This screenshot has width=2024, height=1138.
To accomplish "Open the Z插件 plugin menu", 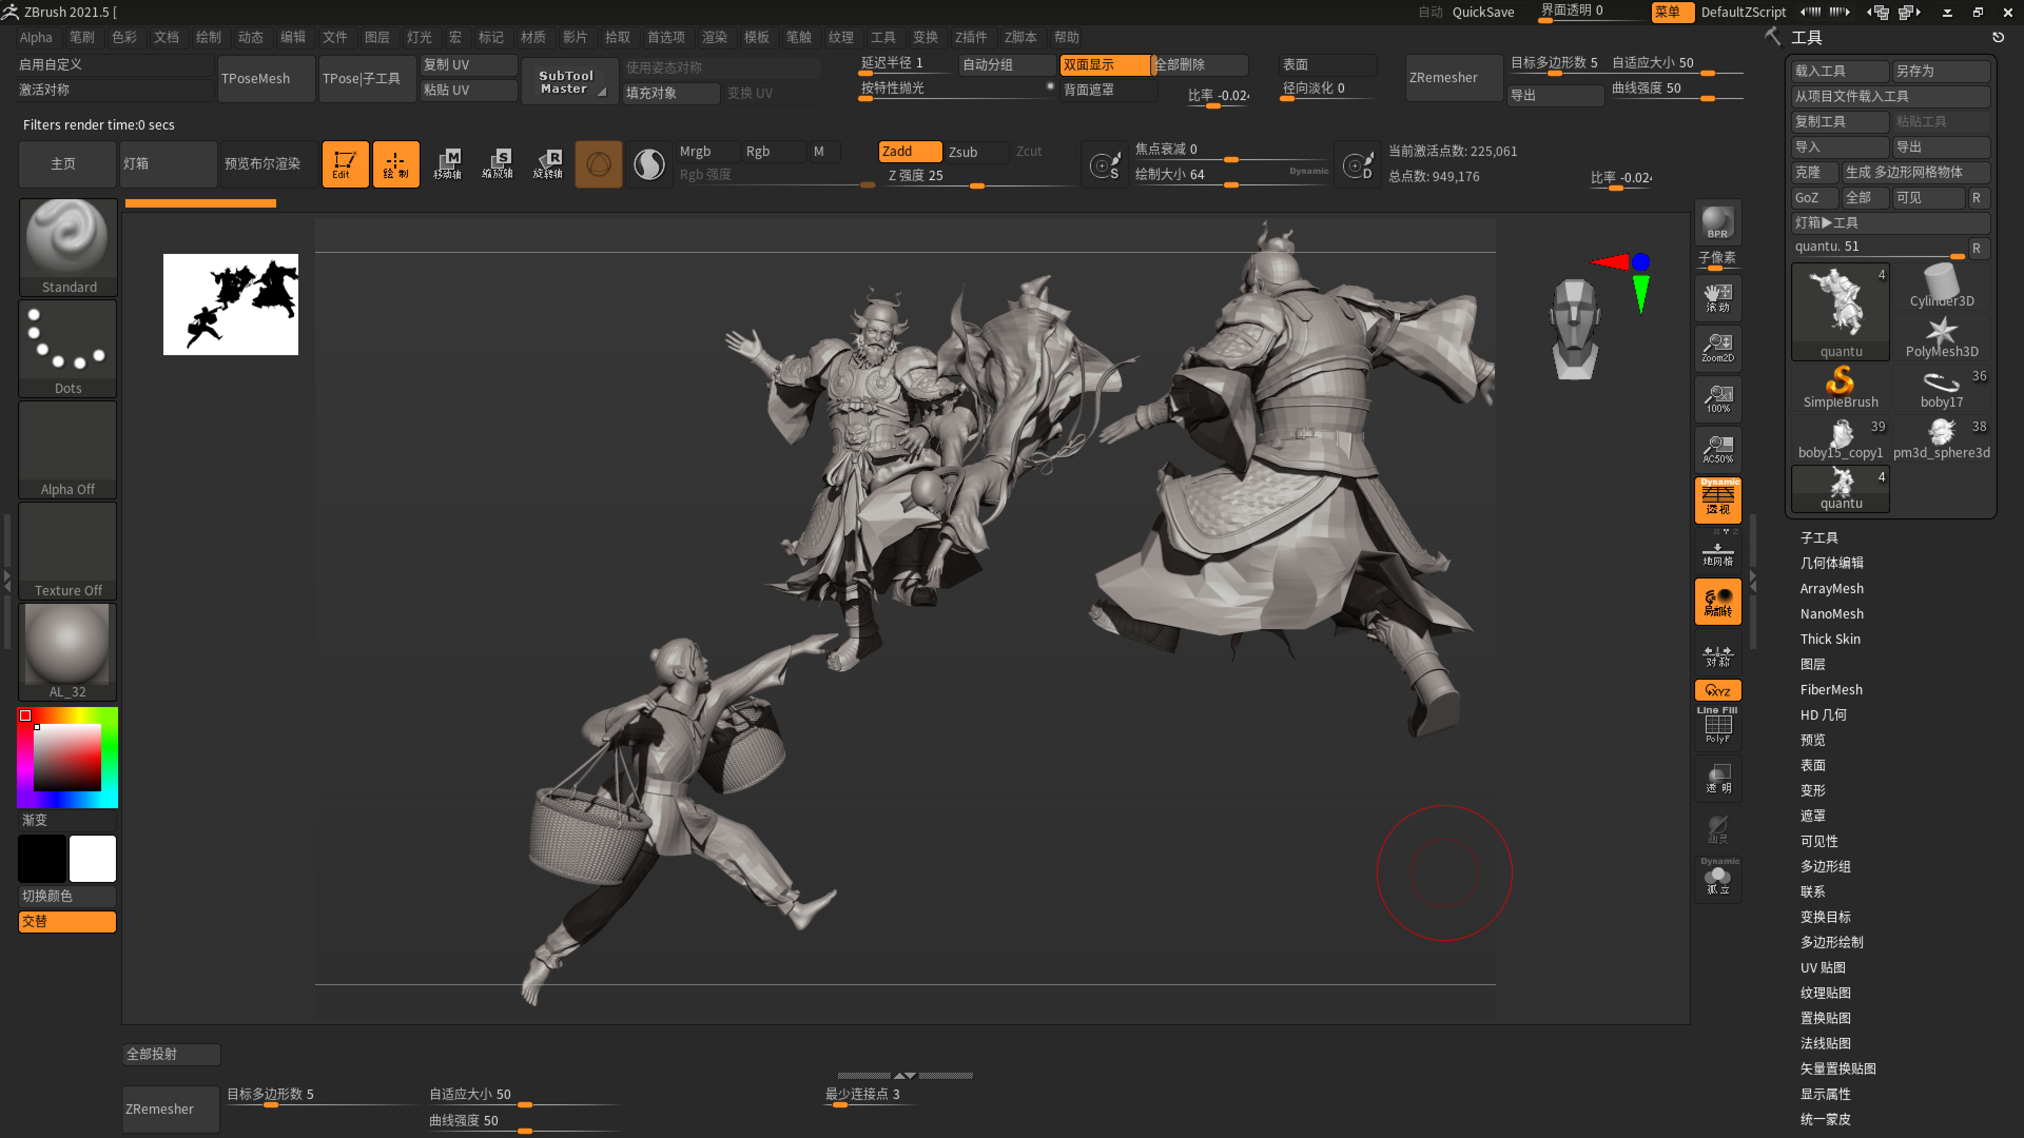I will (x=970, y=37).
